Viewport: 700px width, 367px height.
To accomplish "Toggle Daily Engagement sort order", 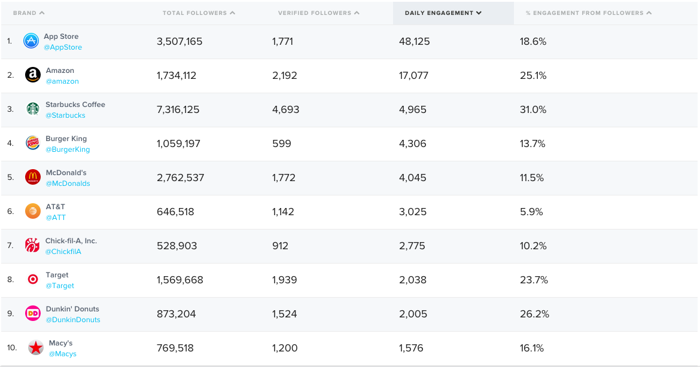I will click(x=443, y=13).
